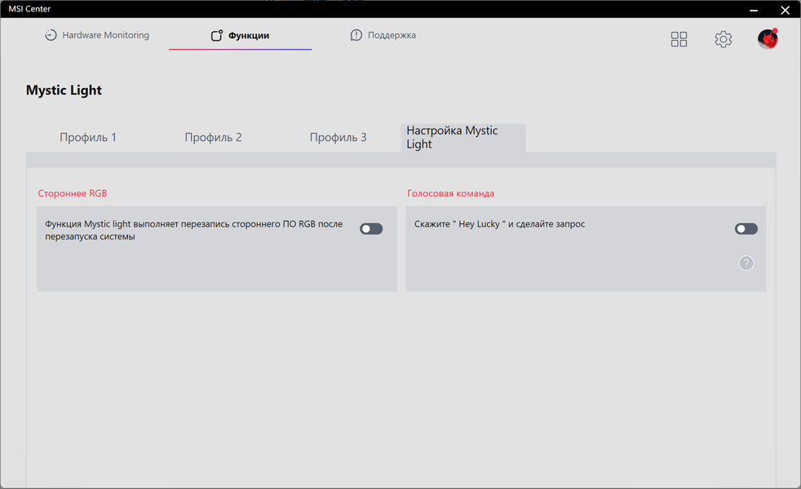Enable the Стороннее RGB override toggle
Screen dimensions: 801x489
point(371,229)
